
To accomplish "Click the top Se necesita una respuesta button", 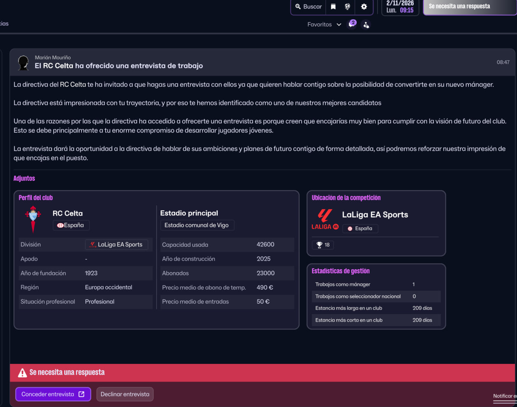I will click(470, 7).
